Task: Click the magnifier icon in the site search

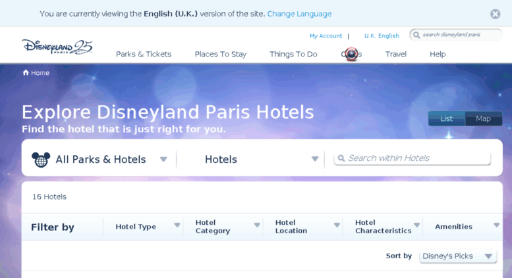Action: [x=416, y=35]
